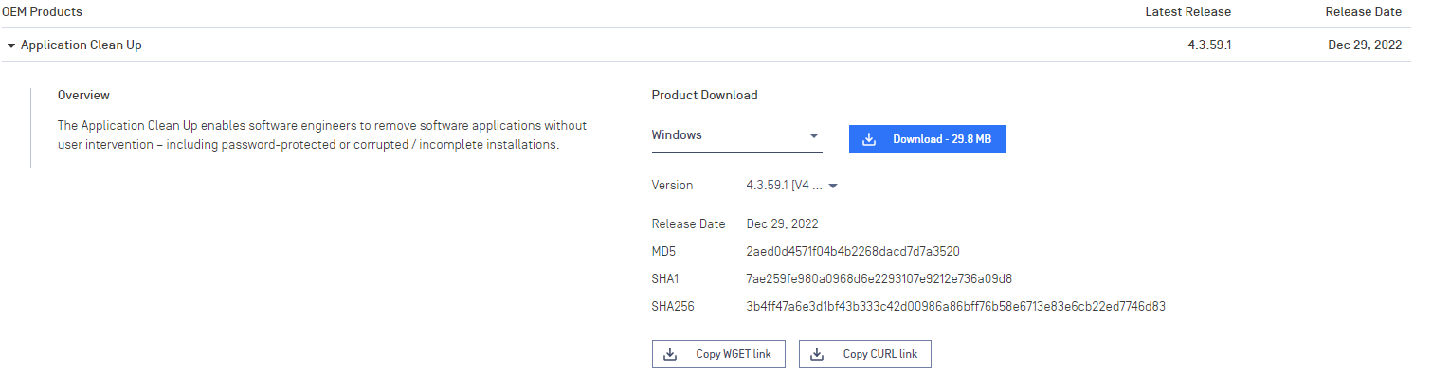Click the download icon on the blue Download button
The image size is (1450, 375).
[x=869, y=139]
